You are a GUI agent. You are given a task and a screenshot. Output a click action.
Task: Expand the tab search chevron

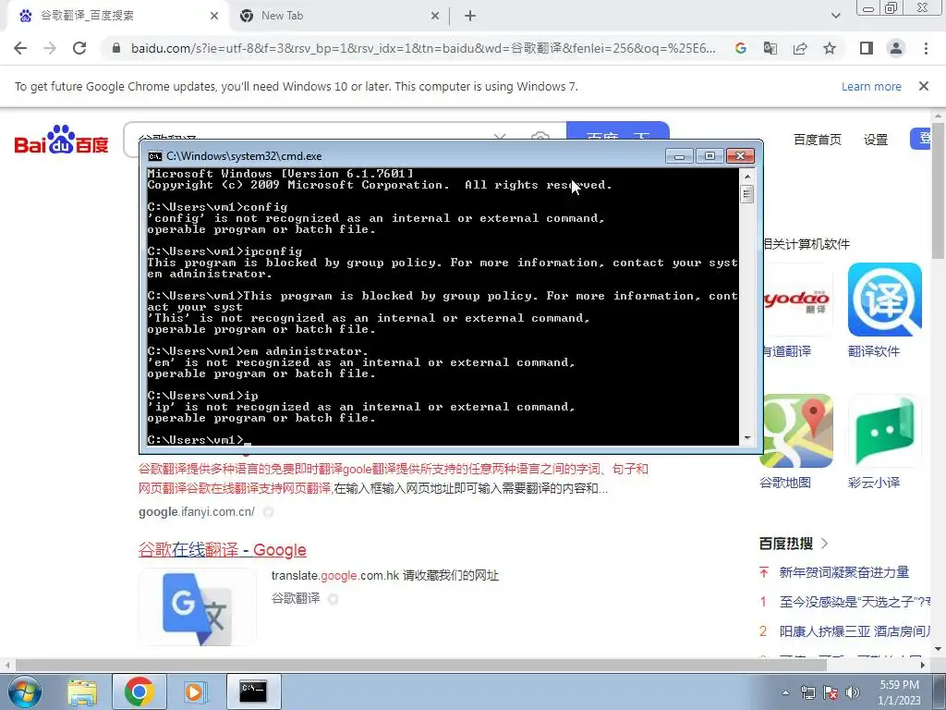(x=835, y=17)
